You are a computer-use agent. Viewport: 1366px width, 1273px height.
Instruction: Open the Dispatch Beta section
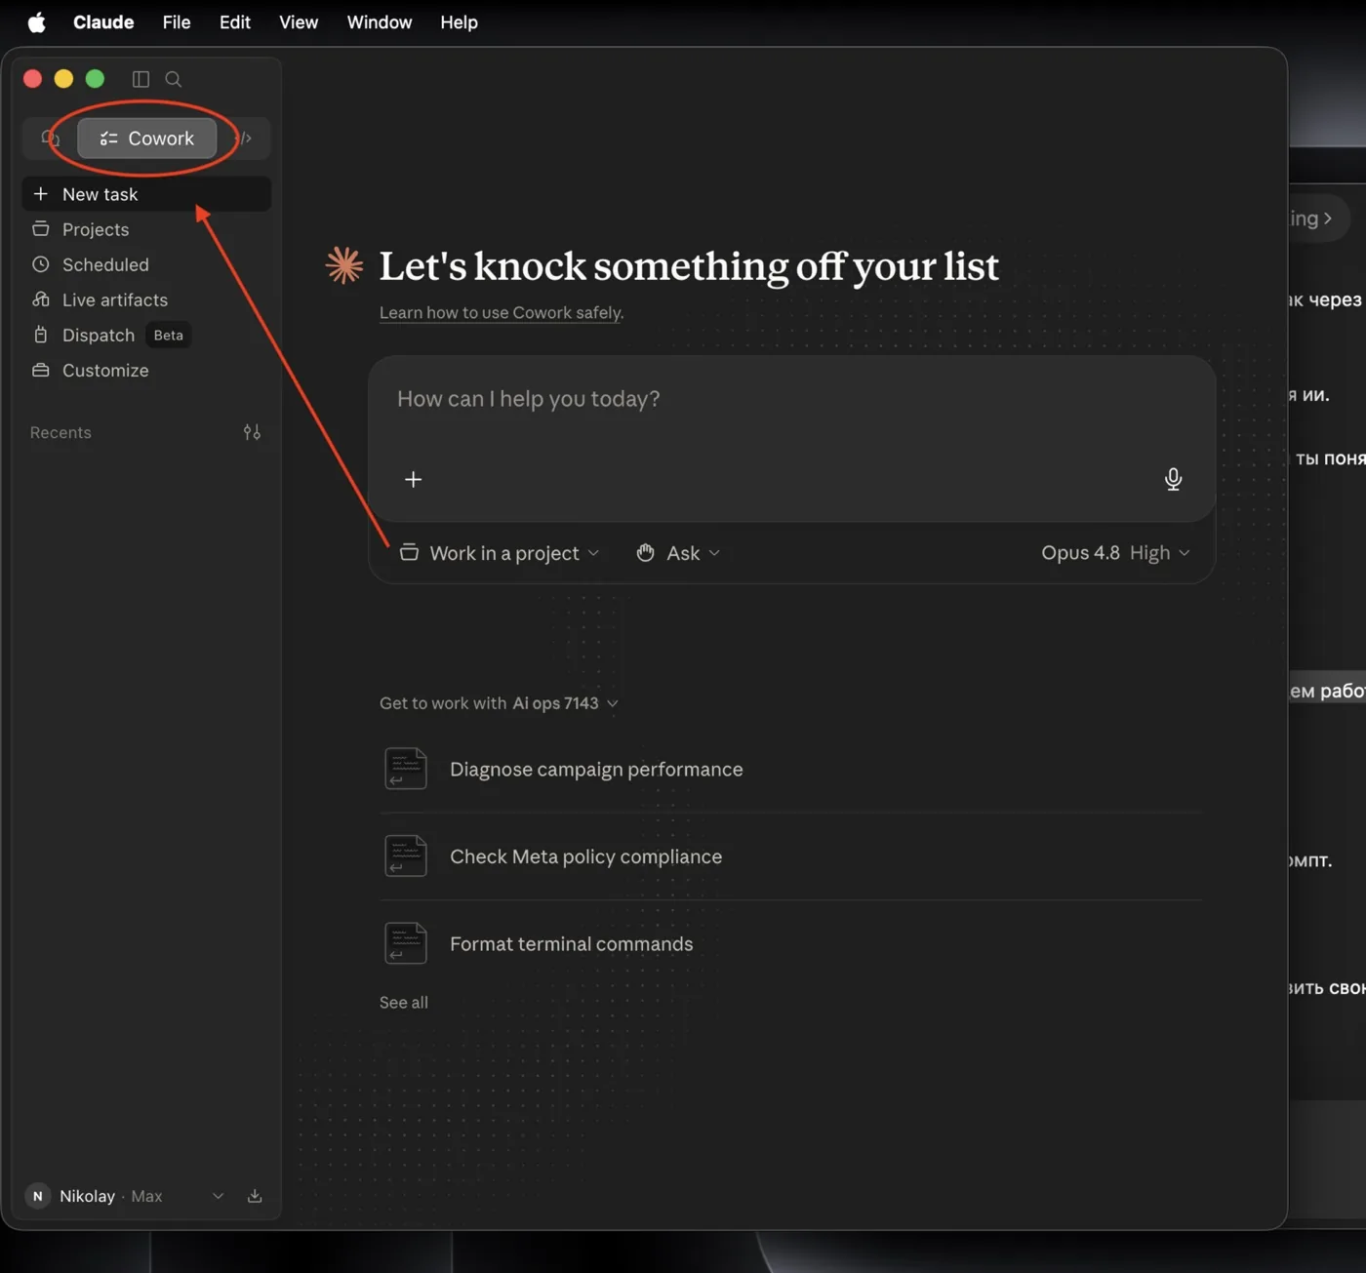[146, 335]
